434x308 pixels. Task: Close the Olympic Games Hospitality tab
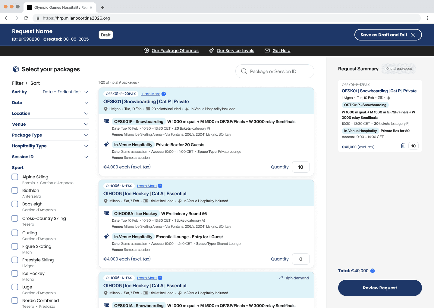click(91, 8)
